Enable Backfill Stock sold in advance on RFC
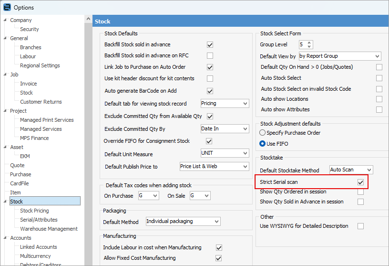 (210, 56)
